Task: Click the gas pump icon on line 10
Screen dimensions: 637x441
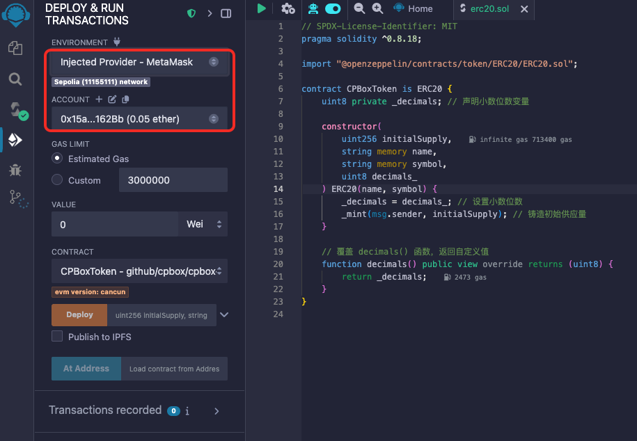Action: 472,139
